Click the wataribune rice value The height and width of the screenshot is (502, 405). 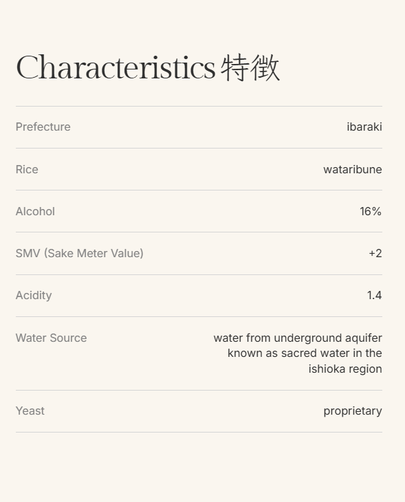353,169
